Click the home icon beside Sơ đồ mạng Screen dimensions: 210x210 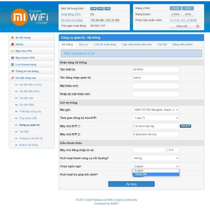[12, 38]
